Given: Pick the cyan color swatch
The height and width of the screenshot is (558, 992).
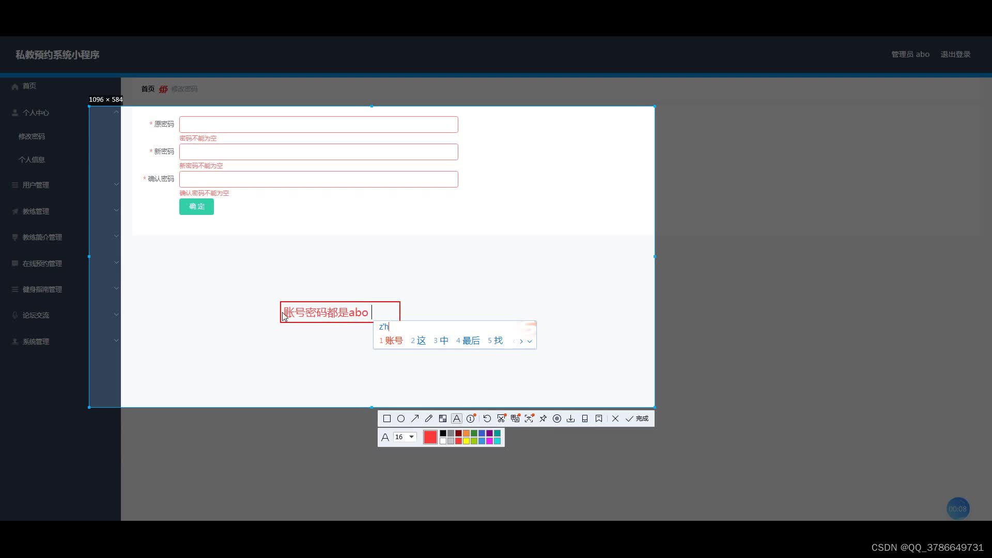Looking at the screenshot, I should pyautogui.click(x=498, y=441).
